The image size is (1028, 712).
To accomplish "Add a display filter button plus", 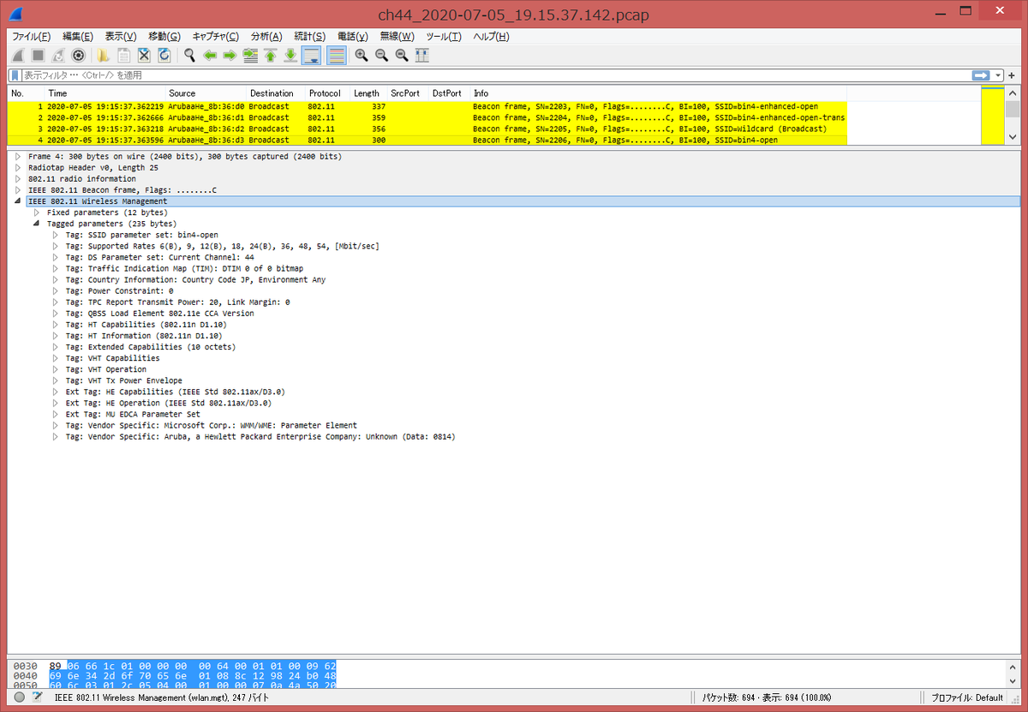I will click(x=1013, y=75).
